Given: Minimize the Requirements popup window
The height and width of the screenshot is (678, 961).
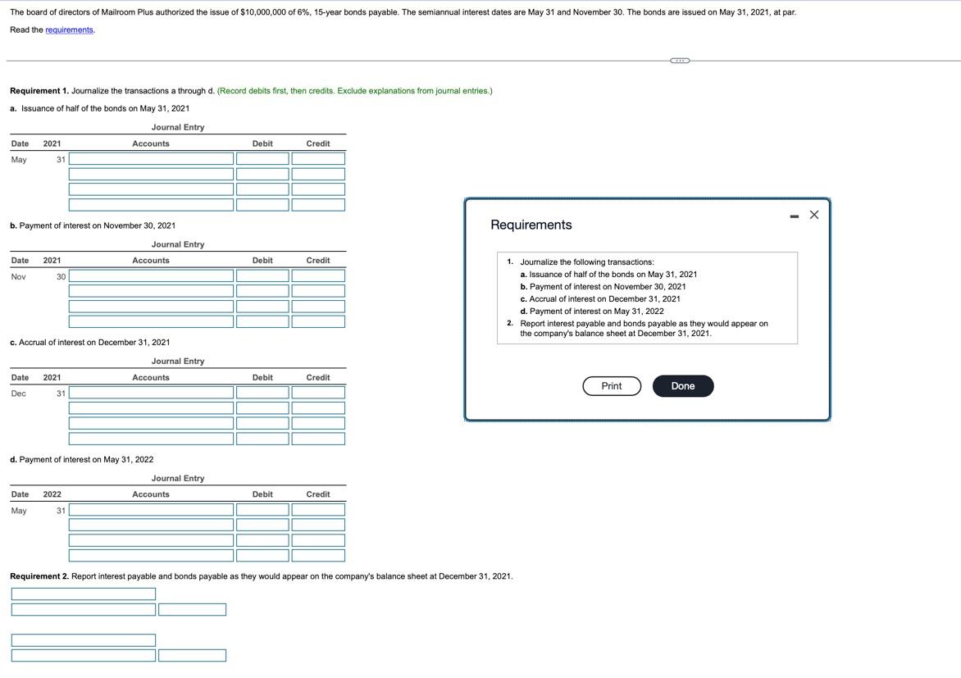Looking at the screenshot, I should pos(792,214).
